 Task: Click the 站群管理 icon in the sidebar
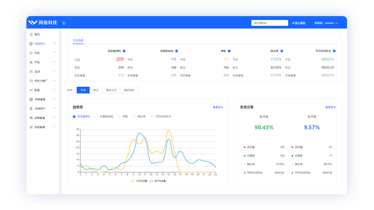pyautogui.click(x=31, y=118)
